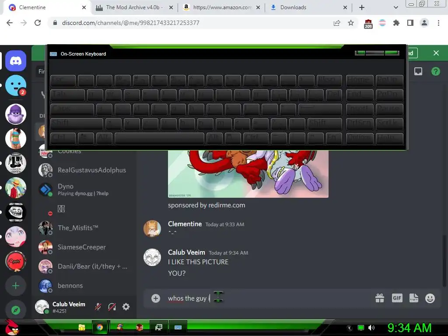
Task: Open Chrome three-dot menu
Action: 438,23
